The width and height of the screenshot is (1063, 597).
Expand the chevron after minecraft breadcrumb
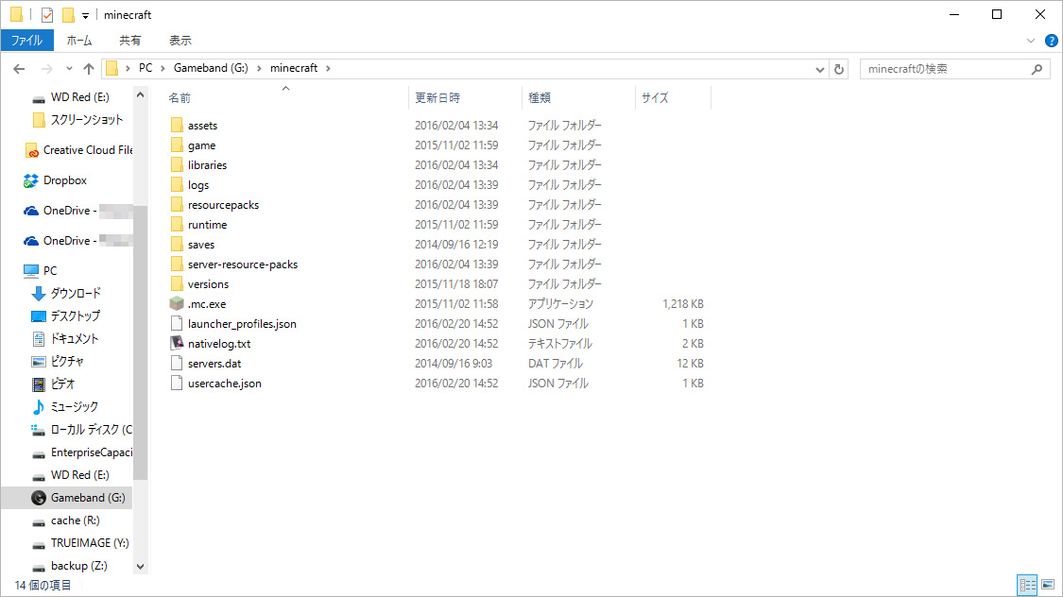pyautogui.click(x=328, y=68)
